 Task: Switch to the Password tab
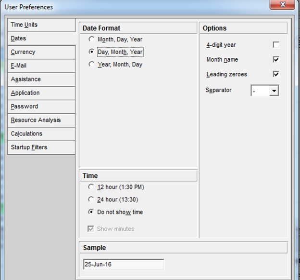coord(41,107)
